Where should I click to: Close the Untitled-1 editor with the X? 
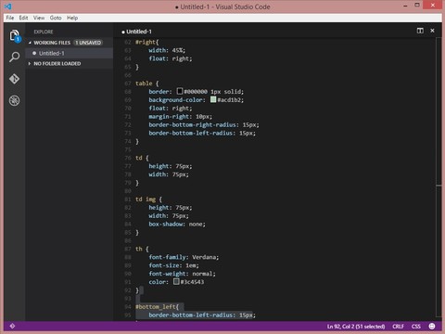click(432, 31)
